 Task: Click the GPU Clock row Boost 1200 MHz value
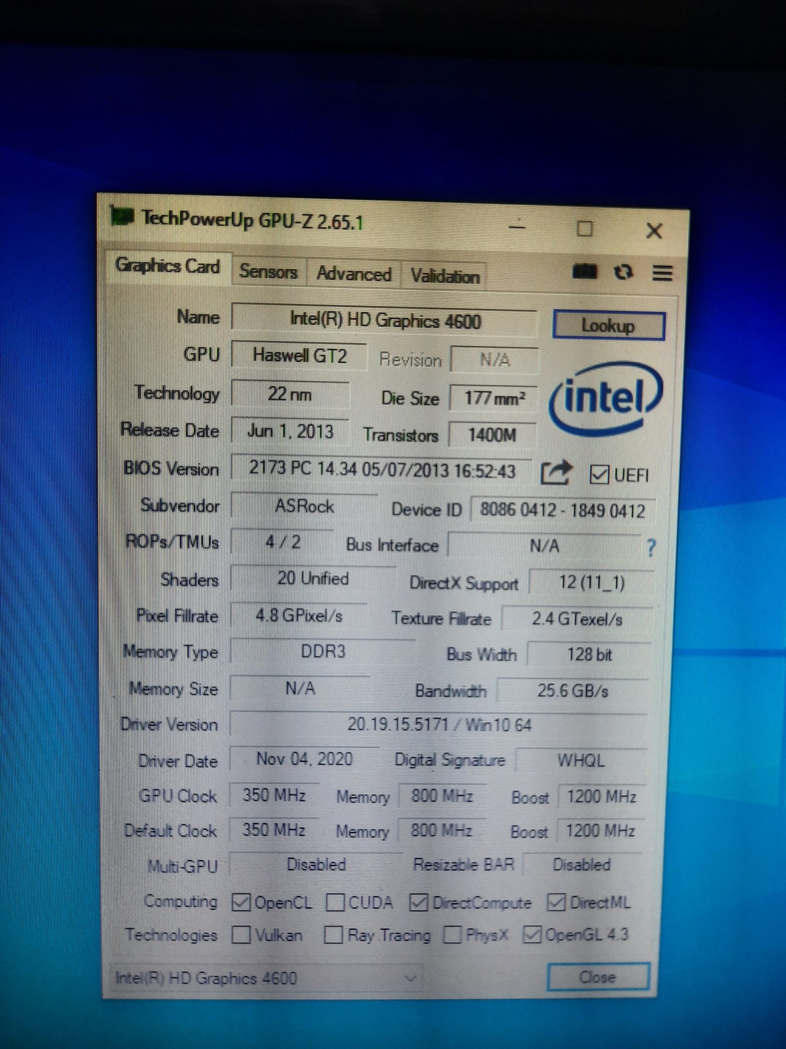601,797
